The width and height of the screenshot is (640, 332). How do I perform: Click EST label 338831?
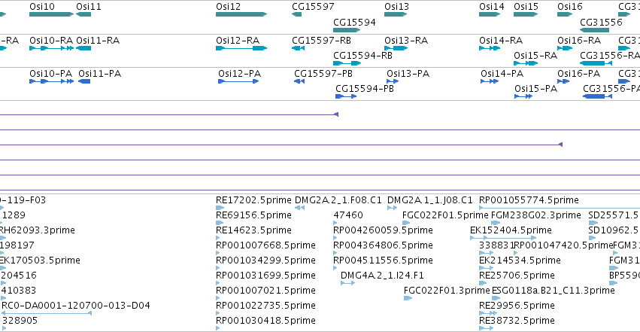point(497,245)
